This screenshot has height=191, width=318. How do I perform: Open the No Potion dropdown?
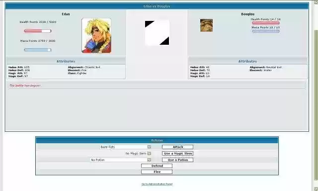(121, 160)
